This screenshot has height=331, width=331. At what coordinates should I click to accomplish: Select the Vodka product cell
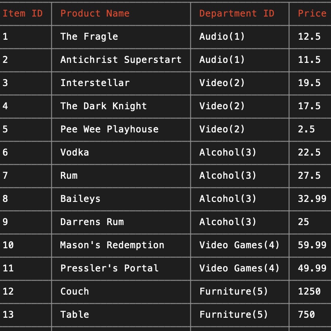point(74,152)
